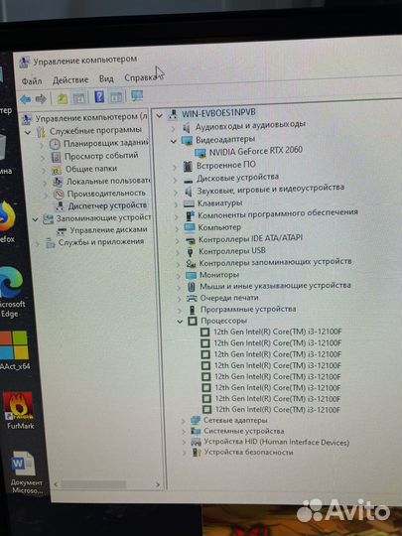Select Службы и приложения node
Image resolution: width=402 pixels, height=536 pixels.
[x=101, y=242]
